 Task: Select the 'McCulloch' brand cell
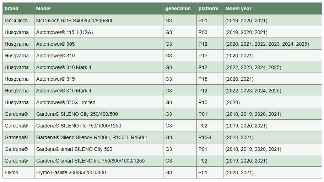[x=18, y=21]
